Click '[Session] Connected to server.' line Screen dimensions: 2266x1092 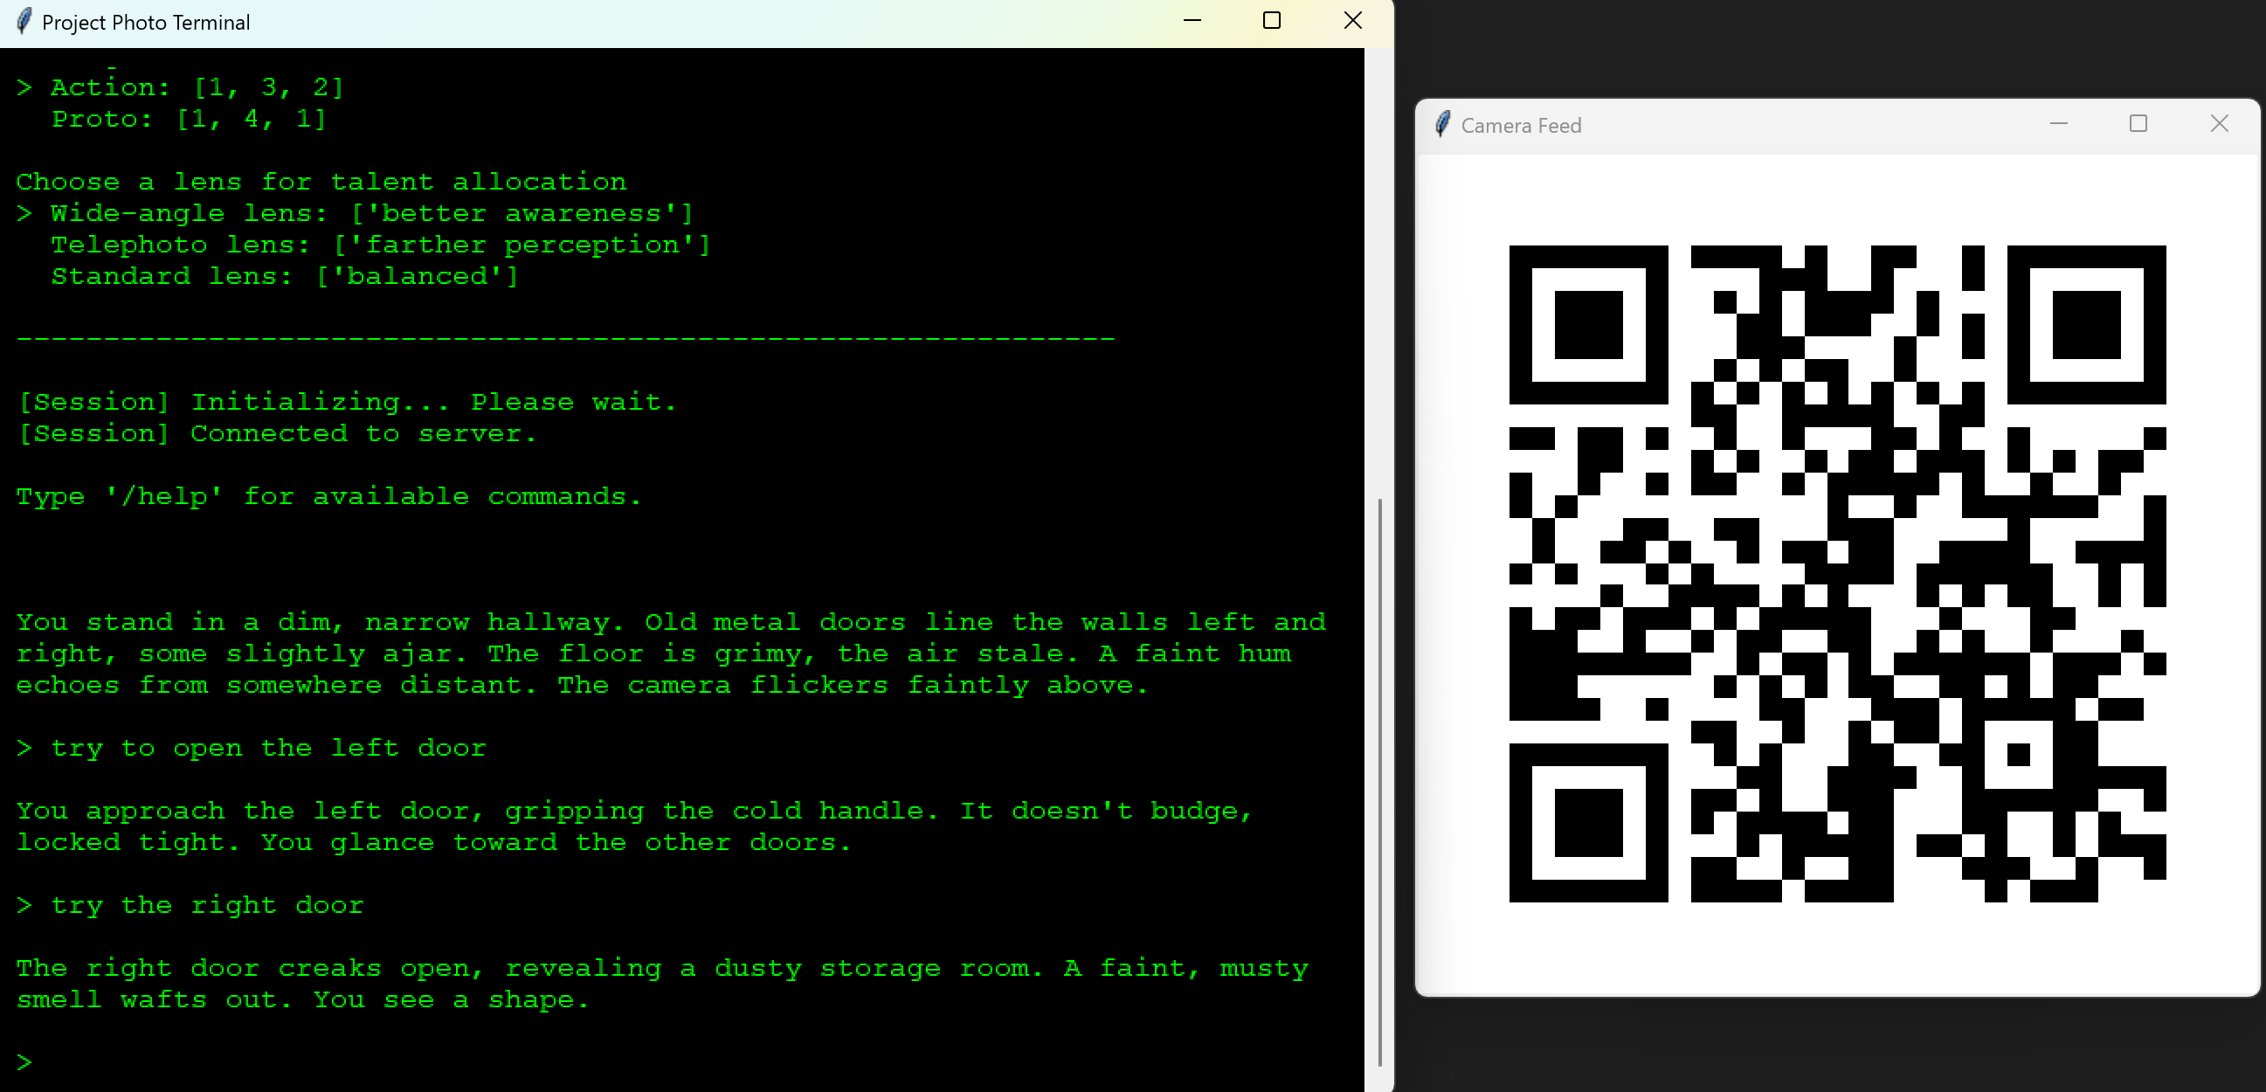pyautogui.click(x=277, y=434)
